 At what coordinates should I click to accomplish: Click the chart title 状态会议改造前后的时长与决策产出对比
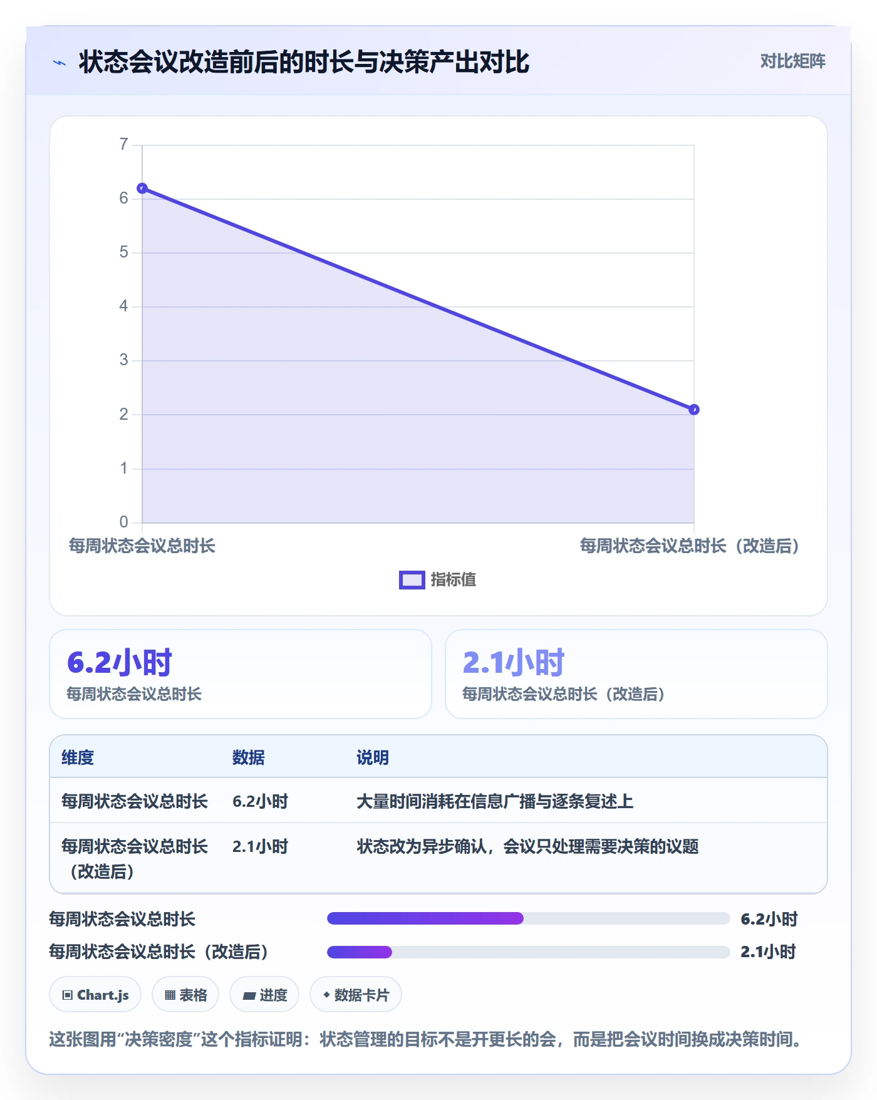point(304,62)
